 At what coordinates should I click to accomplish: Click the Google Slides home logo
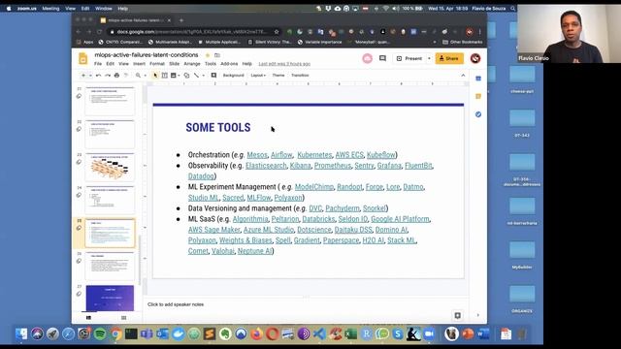(x=82, y=58)
